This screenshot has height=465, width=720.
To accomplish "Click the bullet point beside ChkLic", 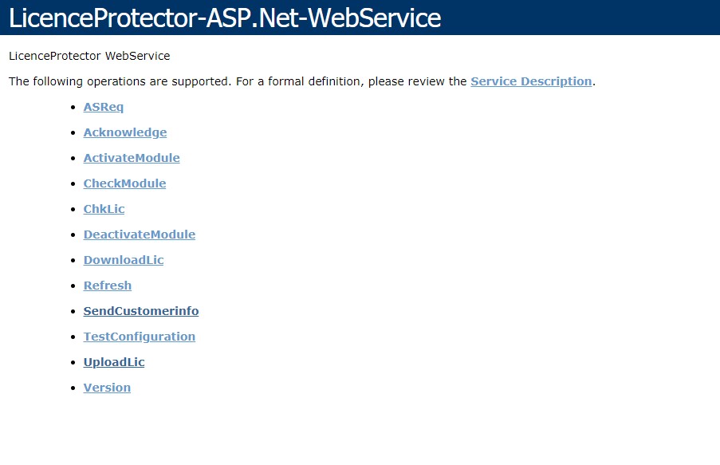I will (74, 209).
